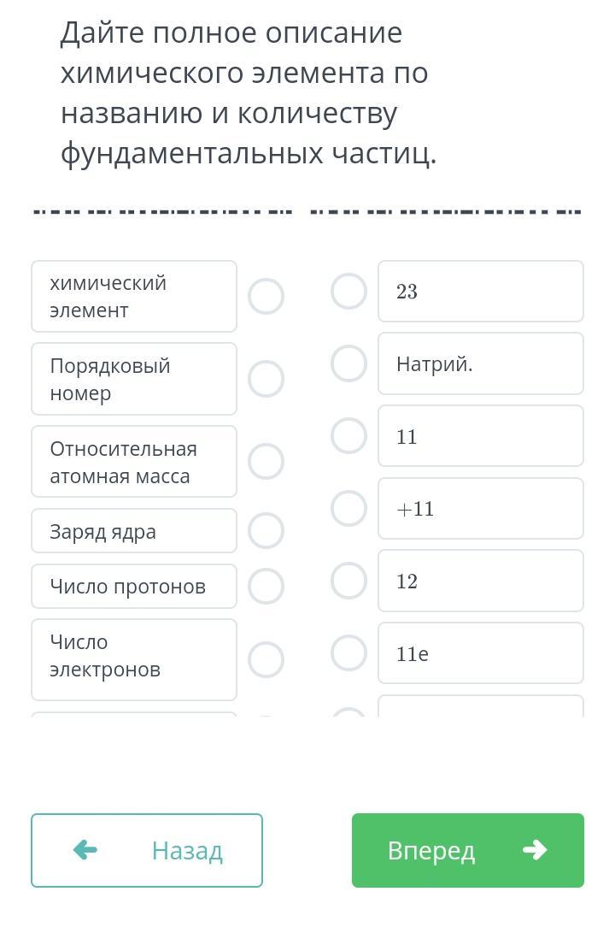The height and width of the screenshot is (927, 615).
Task: Choose the radio next to answer 12
Action: tap(348, 581)
